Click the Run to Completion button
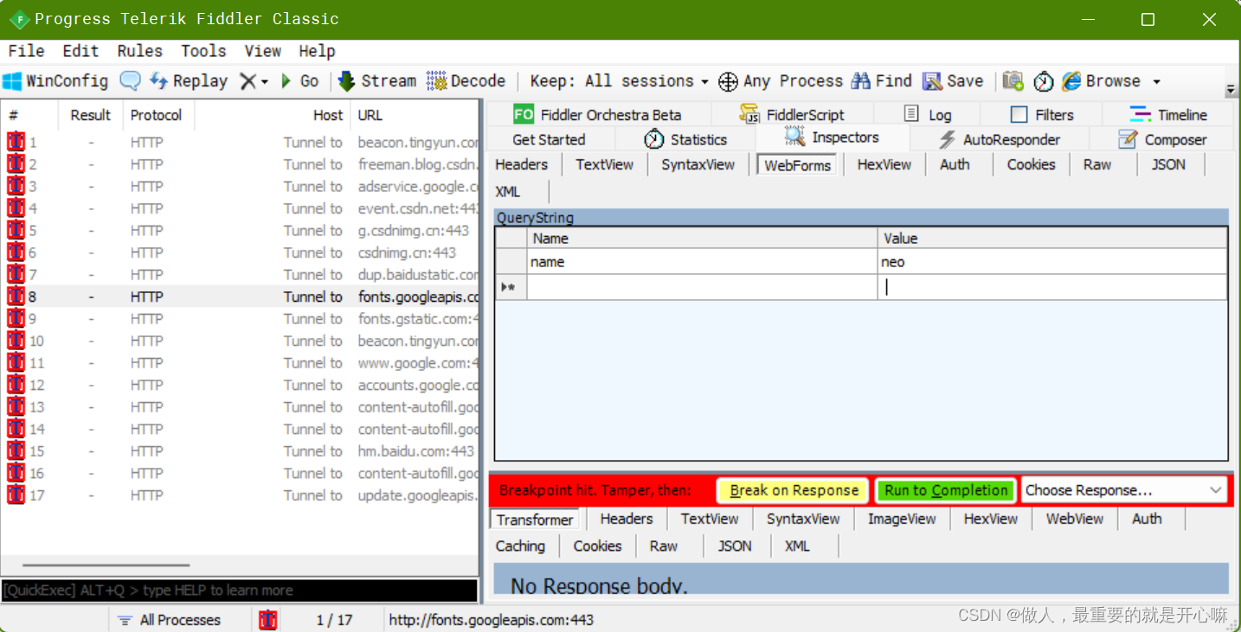 tap(946, 490)
